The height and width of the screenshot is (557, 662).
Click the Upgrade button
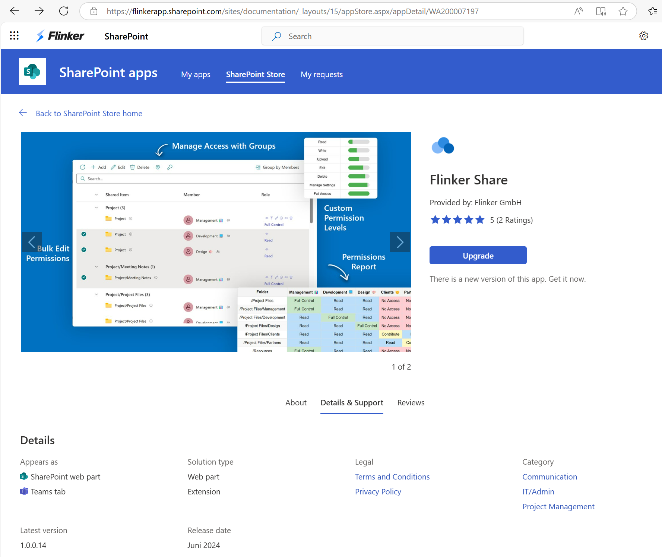478,255
